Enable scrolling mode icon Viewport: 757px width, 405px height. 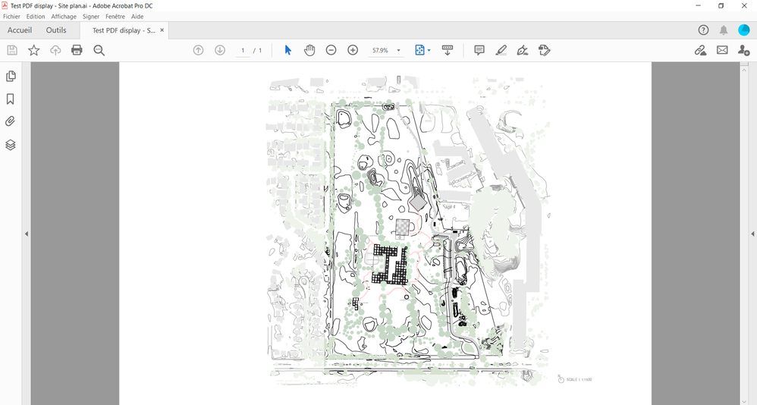448,50
